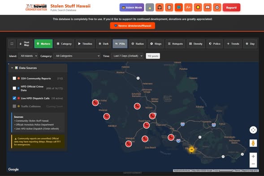
Task: Toggle Rings overlay
Action: click(156, 44)
